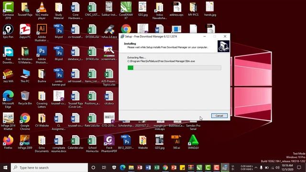Open the Website folder on desktop
Viewport: 306px width, 172px height.
[142, 142]
